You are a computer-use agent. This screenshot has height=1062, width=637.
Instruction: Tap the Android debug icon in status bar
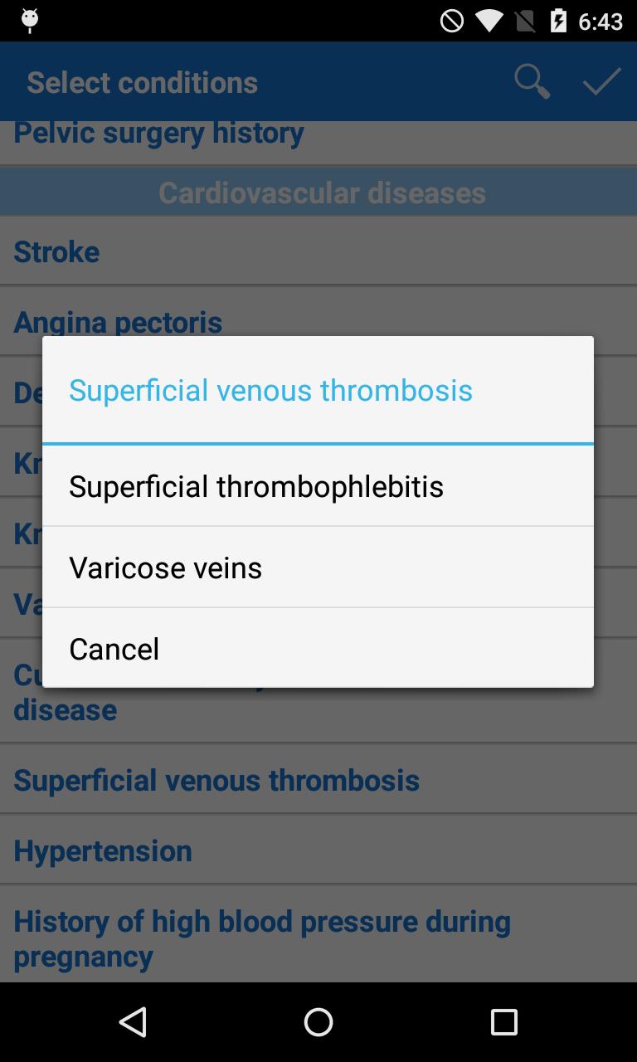(x=29, y=21)
